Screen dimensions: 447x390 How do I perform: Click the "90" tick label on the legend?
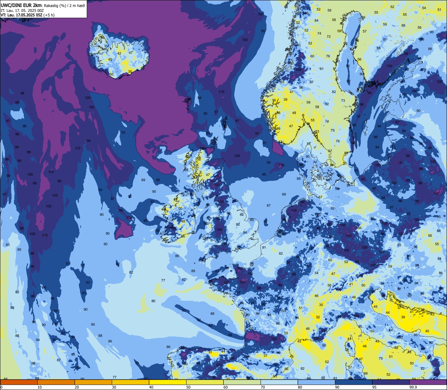337,387
